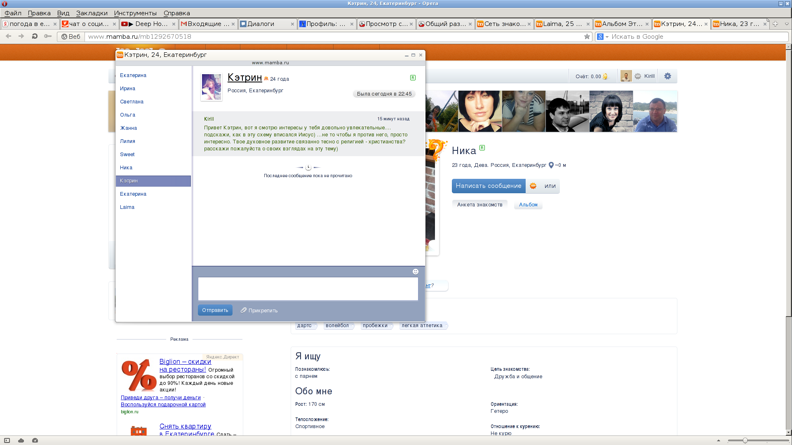The height and width of the screenshot is (445, 792).
Task: Open the Правка menu
Action: click(39, 13)
